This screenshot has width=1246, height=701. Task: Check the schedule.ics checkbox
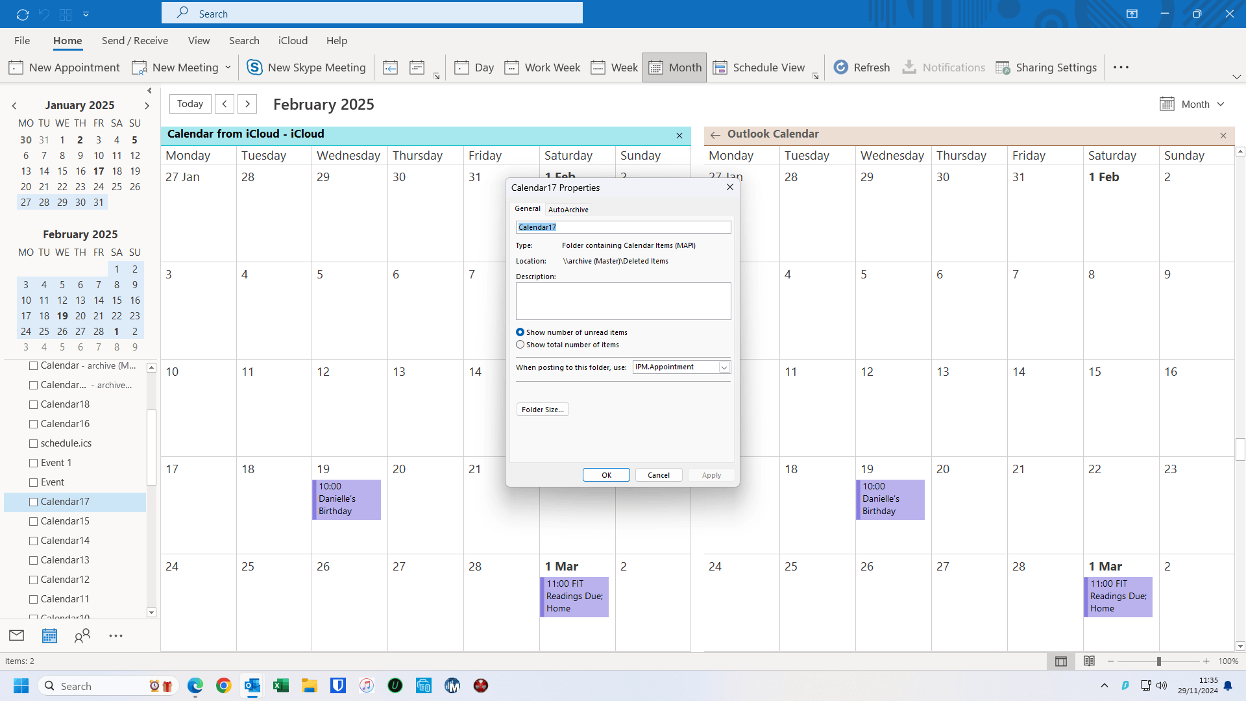point(34,443)
